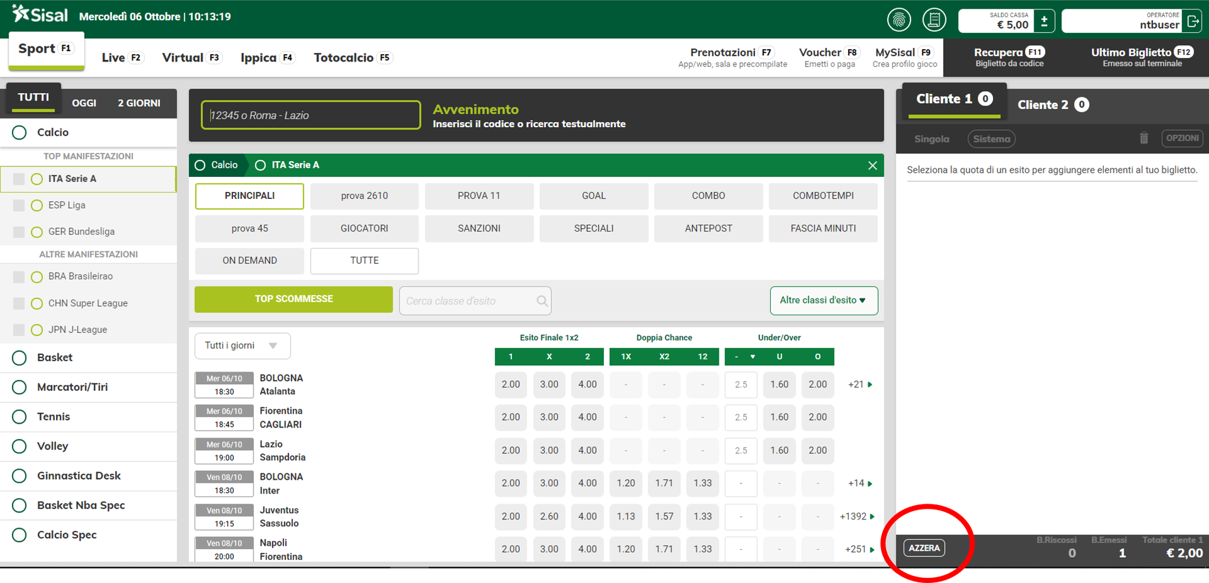
Task: Click the AZZERA button
Action: pos(924,548)
